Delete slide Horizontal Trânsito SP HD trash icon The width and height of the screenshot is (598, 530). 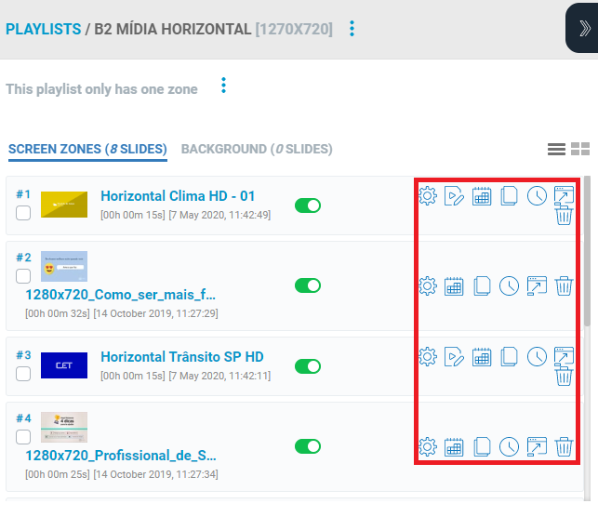point(564,377)
